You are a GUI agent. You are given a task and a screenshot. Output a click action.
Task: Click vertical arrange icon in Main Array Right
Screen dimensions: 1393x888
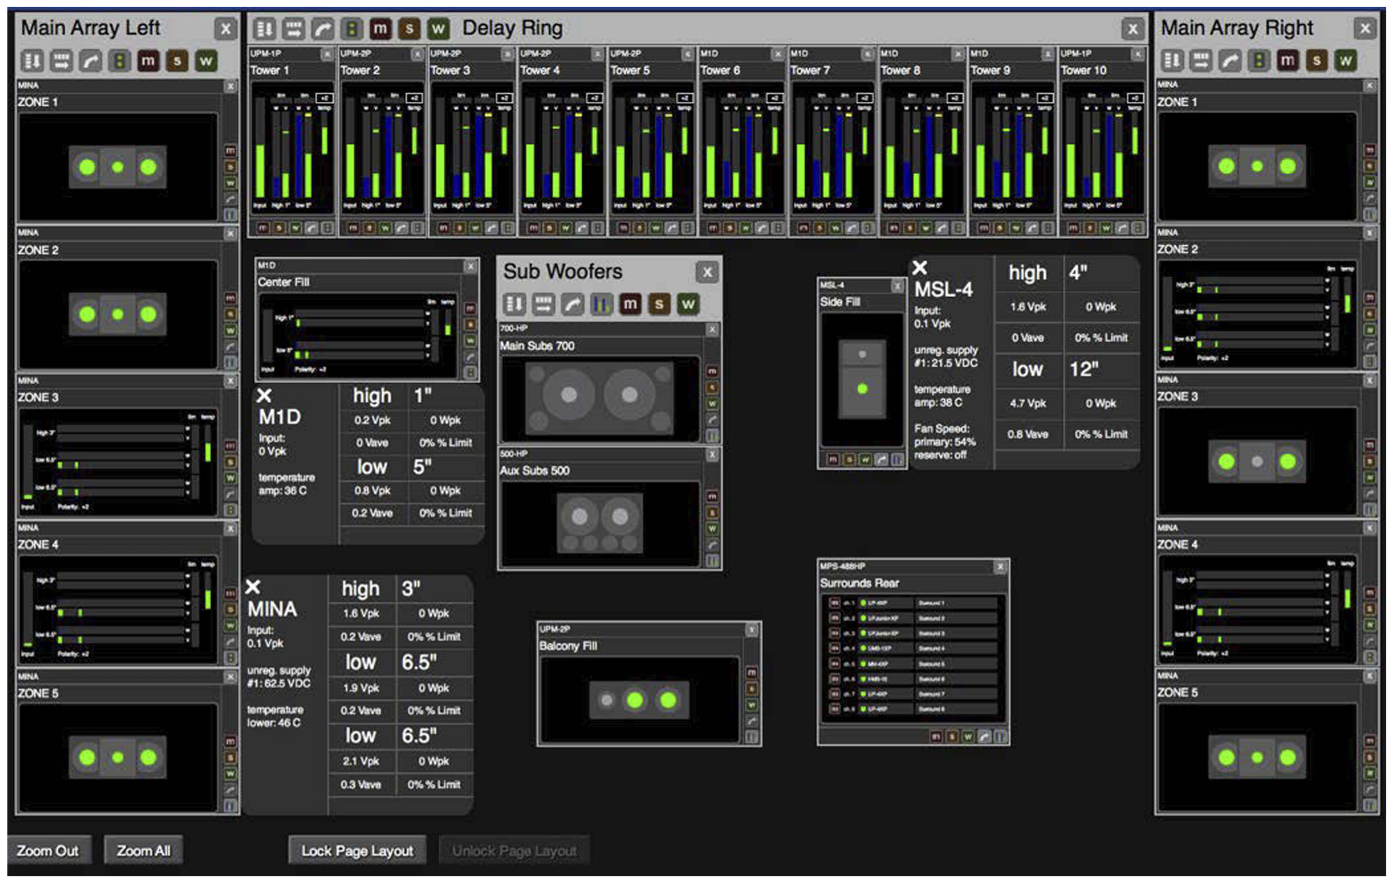(x=1172, y=61)
